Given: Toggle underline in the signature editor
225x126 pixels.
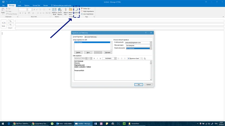Looking at the screenshot, I should (100, 59).
